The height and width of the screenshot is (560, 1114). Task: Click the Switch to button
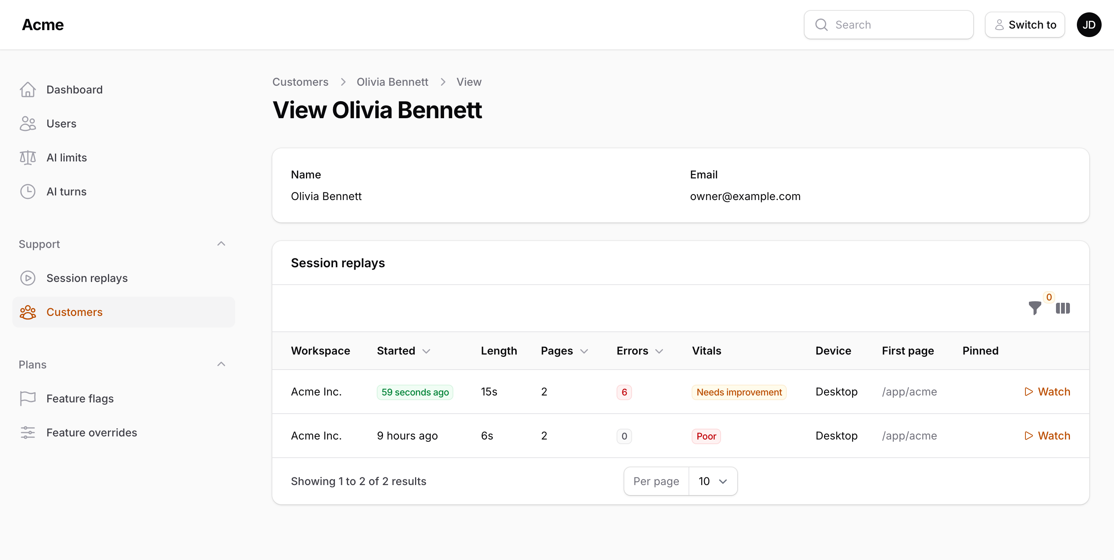[x=1025, y=25]
